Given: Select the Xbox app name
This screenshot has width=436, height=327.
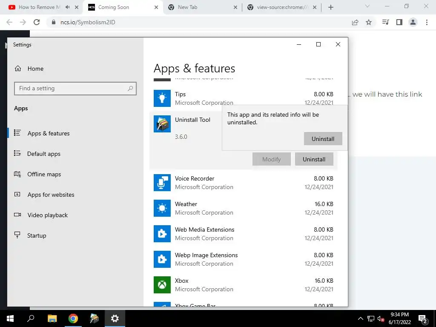Looking at the screenshot, I should [x=181, y=281].
